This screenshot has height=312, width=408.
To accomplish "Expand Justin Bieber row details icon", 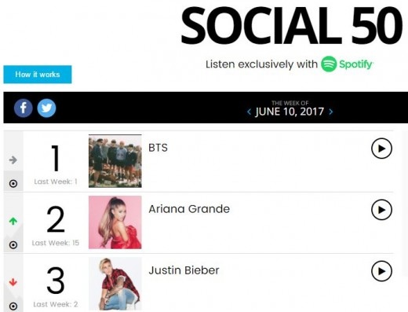I will click(x=13, y=306).
